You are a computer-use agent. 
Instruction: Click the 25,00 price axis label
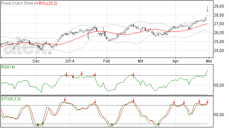click(x=219, y=42)
